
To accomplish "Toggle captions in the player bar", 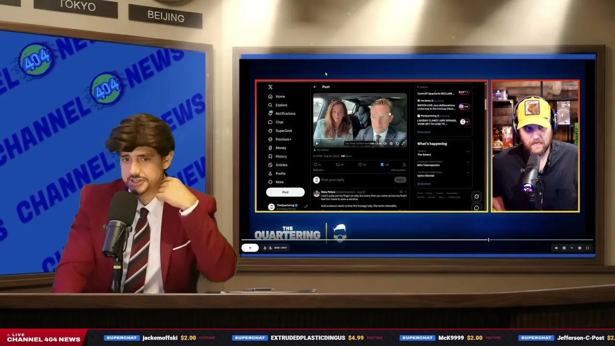I will click(564, 248).
